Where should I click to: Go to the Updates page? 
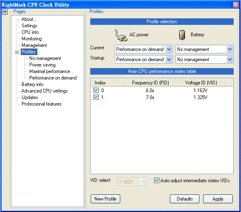(30, 97)
